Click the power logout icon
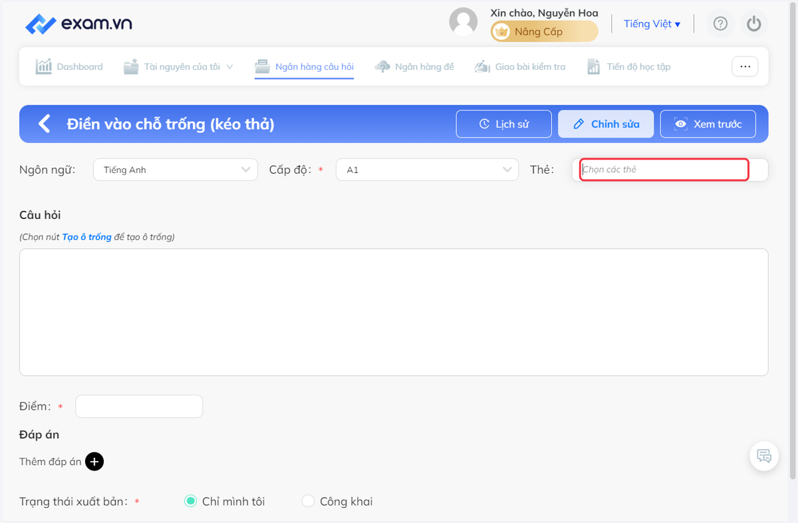Screen dimensions: 798x523 (x=753, y=24)
